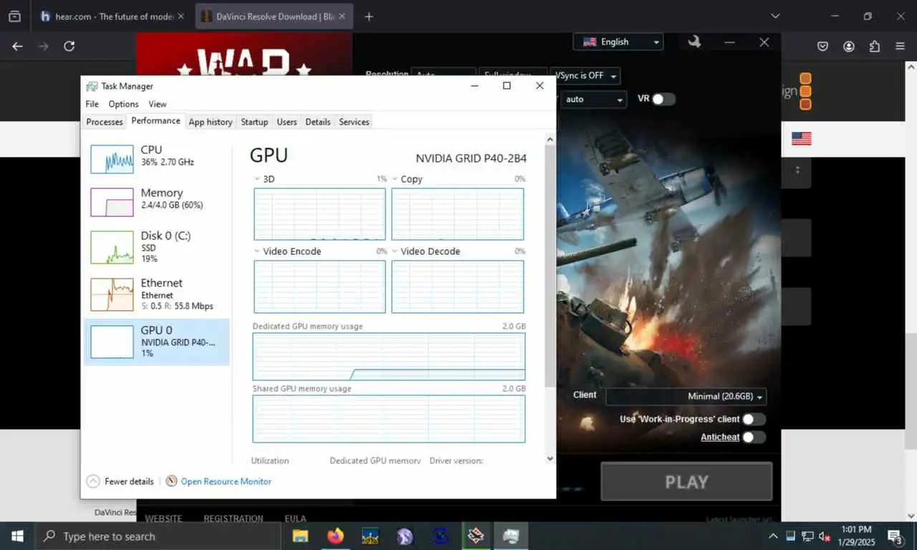Open the Firefox hamburger application menu
Viewport: 917px width, 550px height.
pyautogui.click(x=900, y=46)
